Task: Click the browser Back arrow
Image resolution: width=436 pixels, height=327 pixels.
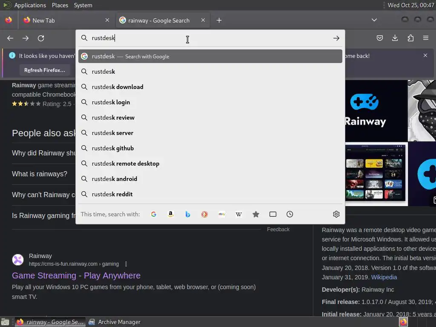Action: point(10,38)
